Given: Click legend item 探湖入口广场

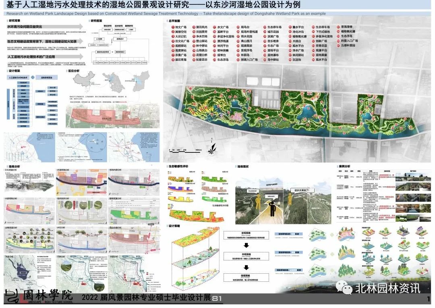Looking at the screenshot, I should [247, 60].
